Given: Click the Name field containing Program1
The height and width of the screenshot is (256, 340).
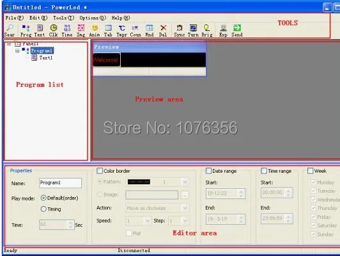Looking at the screenshot, I should [x=60, y=183].
